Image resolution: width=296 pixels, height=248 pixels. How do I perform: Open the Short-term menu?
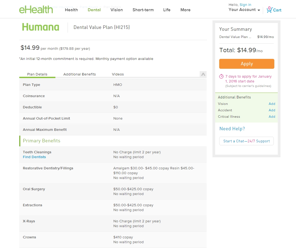(143, 10)
